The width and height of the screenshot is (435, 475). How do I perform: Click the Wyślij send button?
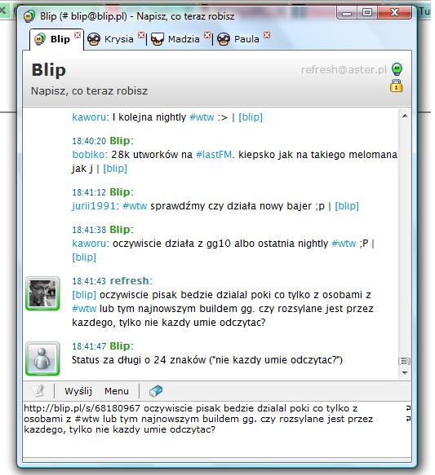point(78,391)
